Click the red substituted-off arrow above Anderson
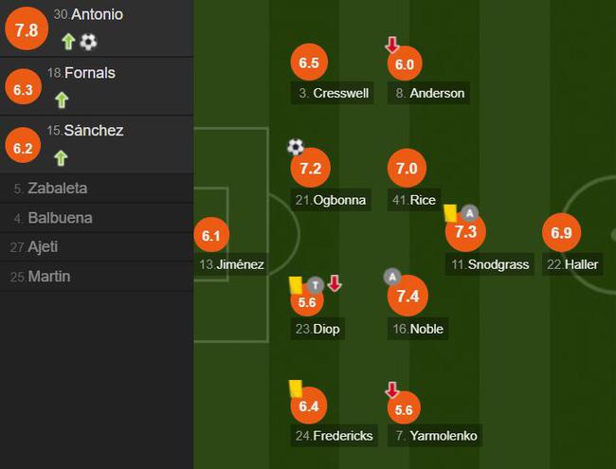616x469 pixels. 392,45
